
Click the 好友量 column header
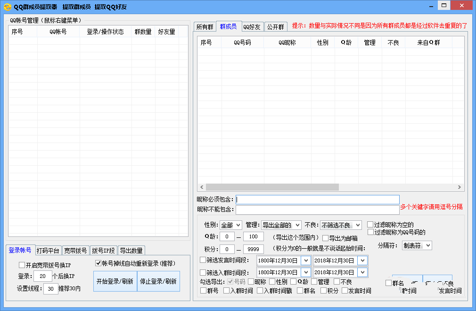167,32
